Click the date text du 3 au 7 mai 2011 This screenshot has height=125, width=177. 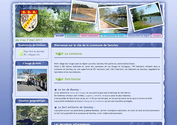29,40
